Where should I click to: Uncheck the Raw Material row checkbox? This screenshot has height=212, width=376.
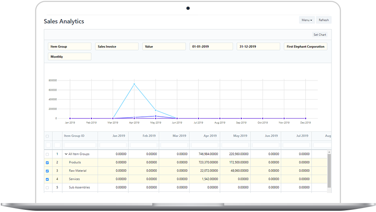[x=47, y=171]
